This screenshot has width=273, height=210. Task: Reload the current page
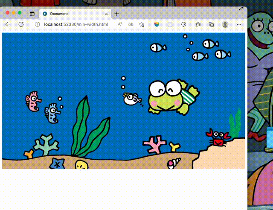[x=21, y=24]
